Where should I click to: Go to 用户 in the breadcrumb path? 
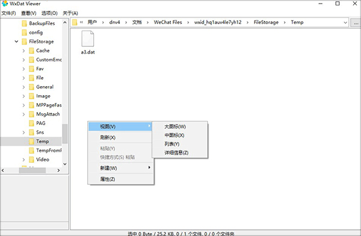(92, 22)
